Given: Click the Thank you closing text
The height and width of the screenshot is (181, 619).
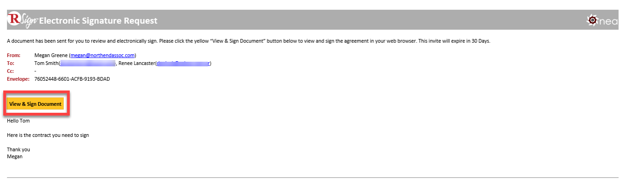Looking at the screenshot, I should [x=19, y=149].
